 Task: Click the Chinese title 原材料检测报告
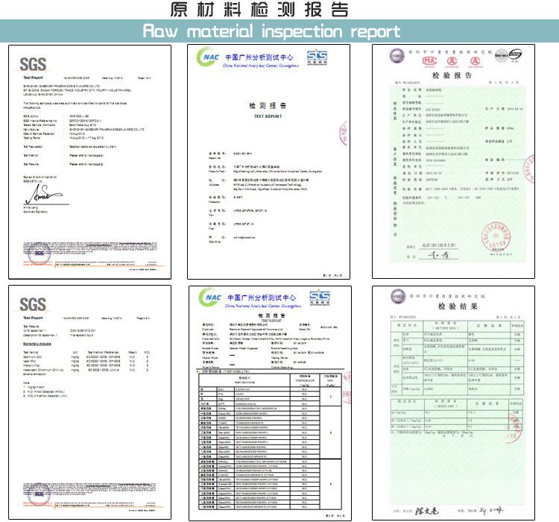coord(259,10)
